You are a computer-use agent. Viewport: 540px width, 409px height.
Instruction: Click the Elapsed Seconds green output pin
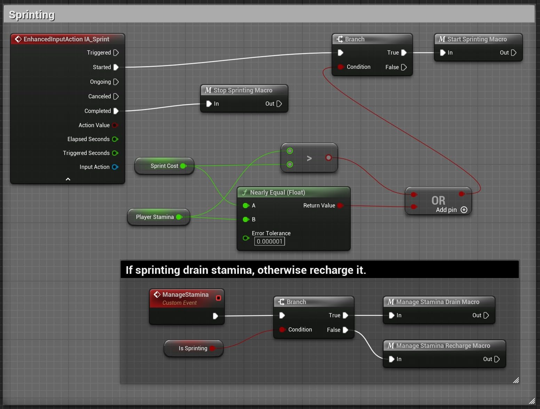point(115,139)
